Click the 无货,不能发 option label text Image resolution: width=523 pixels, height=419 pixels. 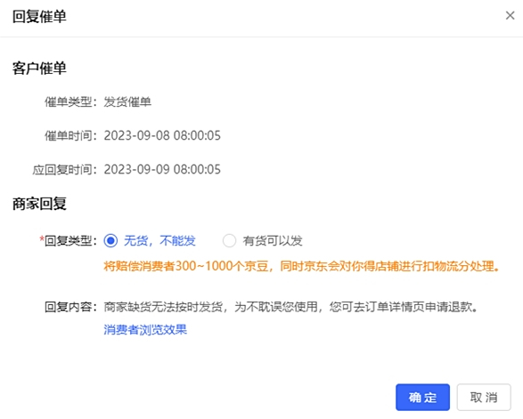pyautogui.click(x=159, y=240)
